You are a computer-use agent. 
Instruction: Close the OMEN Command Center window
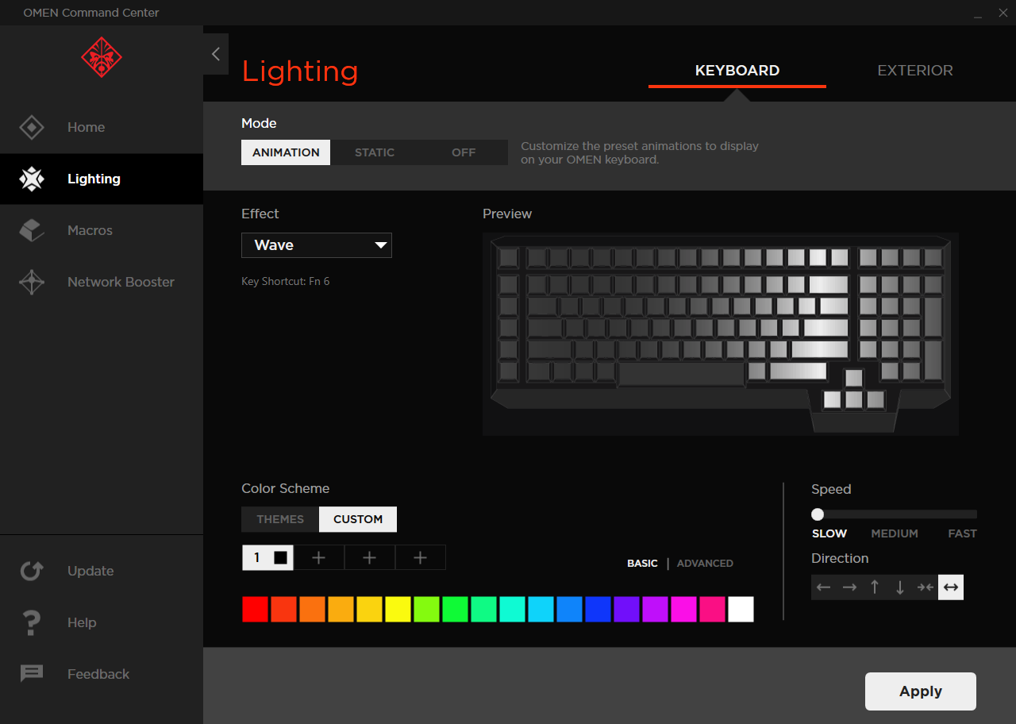(x=1003, y=13)
